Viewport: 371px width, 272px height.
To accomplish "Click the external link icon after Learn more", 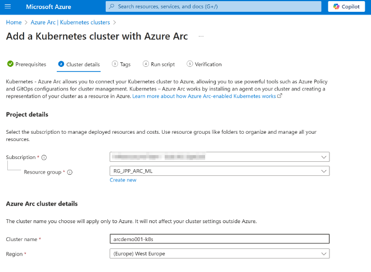I will click(x=279, y=96).
